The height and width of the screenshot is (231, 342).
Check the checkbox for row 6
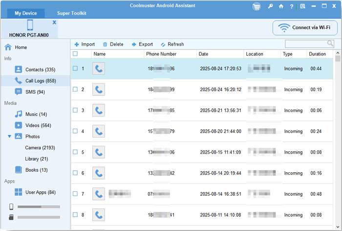(75, 173)
